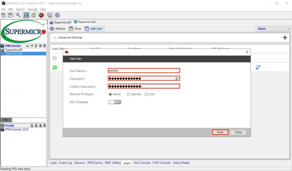
Task: Open the Users dropdown at top right
Action: click(273, 29)
